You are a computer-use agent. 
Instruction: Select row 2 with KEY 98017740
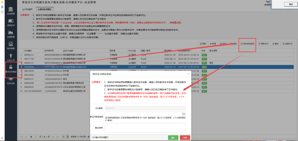[156, 59]
